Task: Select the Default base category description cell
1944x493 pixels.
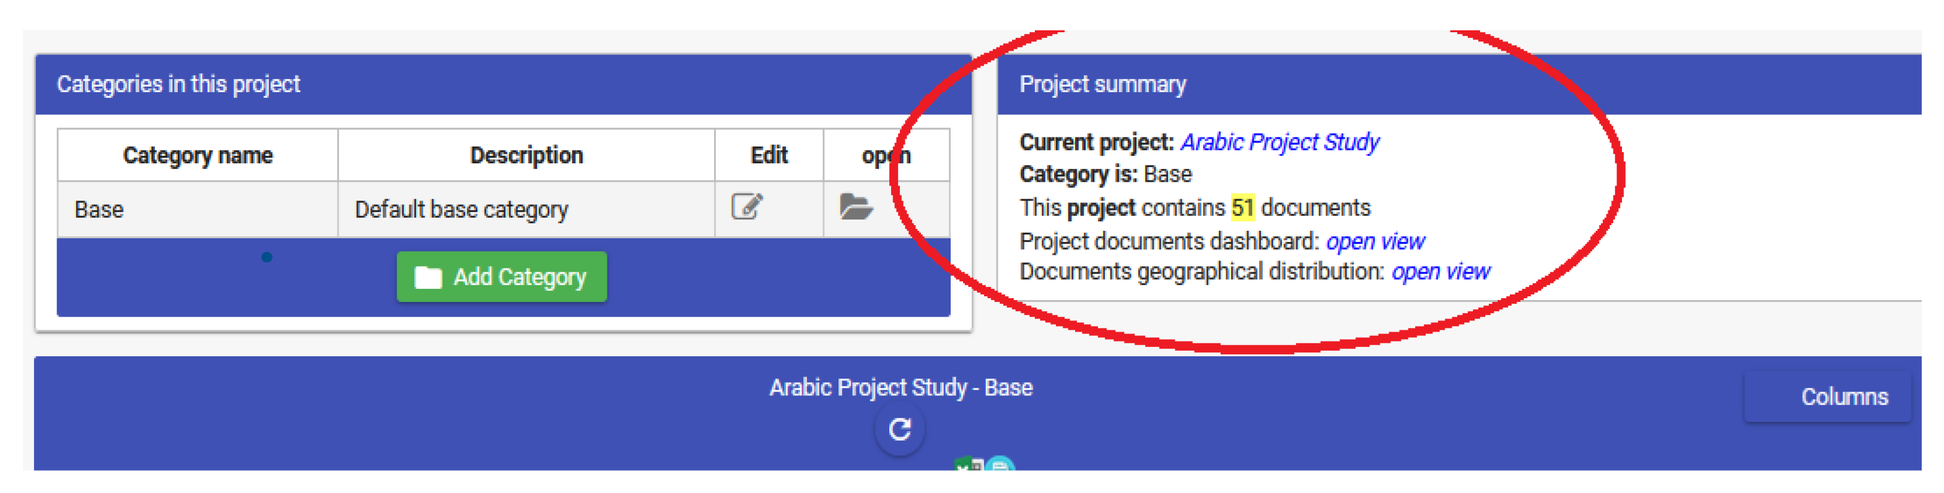Action: point(461,210)
